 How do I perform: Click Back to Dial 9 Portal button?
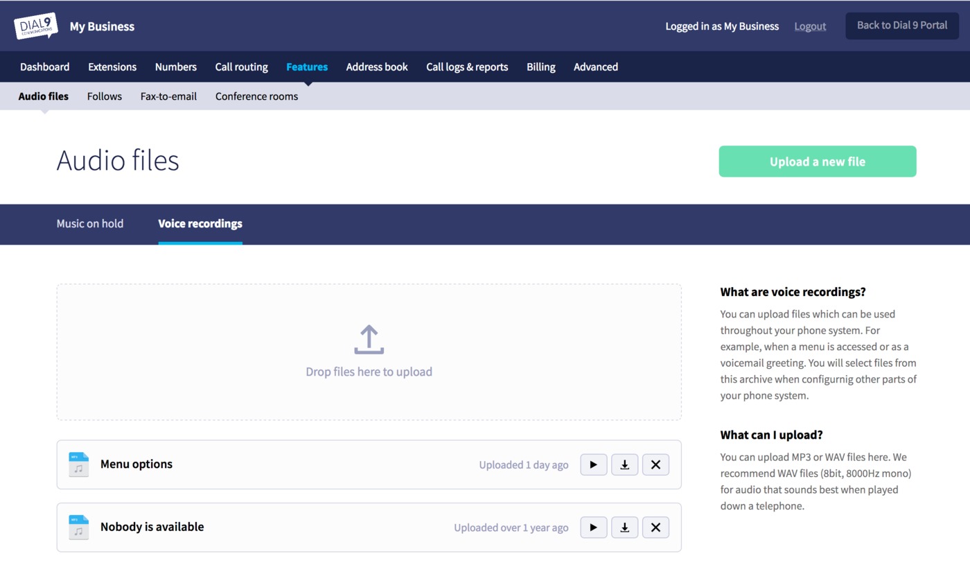902,26
